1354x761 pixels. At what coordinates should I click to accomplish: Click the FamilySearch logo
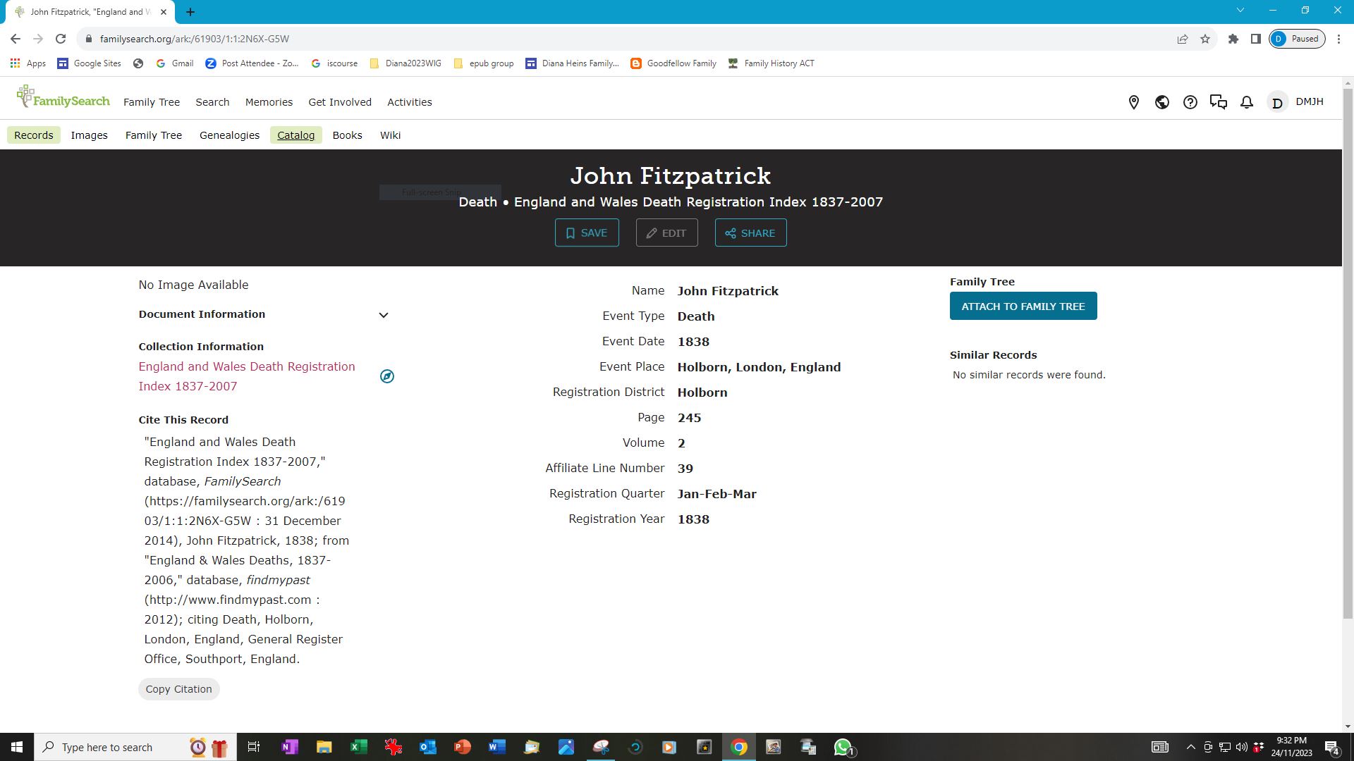point(63,97)
